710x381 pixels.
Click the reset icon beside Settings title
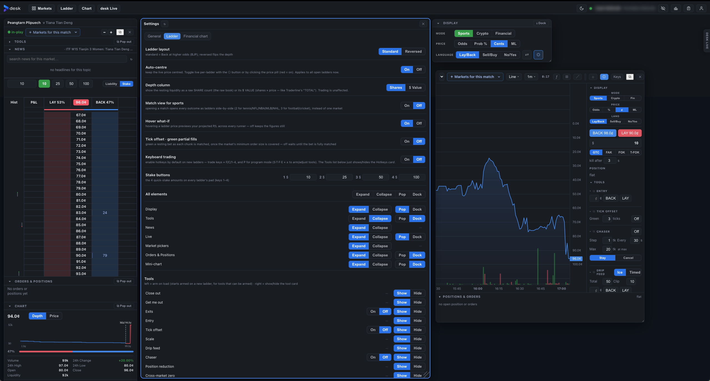(x=165, y=24)
